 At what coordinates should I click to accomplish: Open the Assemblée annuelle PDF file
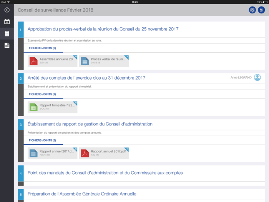pos(53,61)
